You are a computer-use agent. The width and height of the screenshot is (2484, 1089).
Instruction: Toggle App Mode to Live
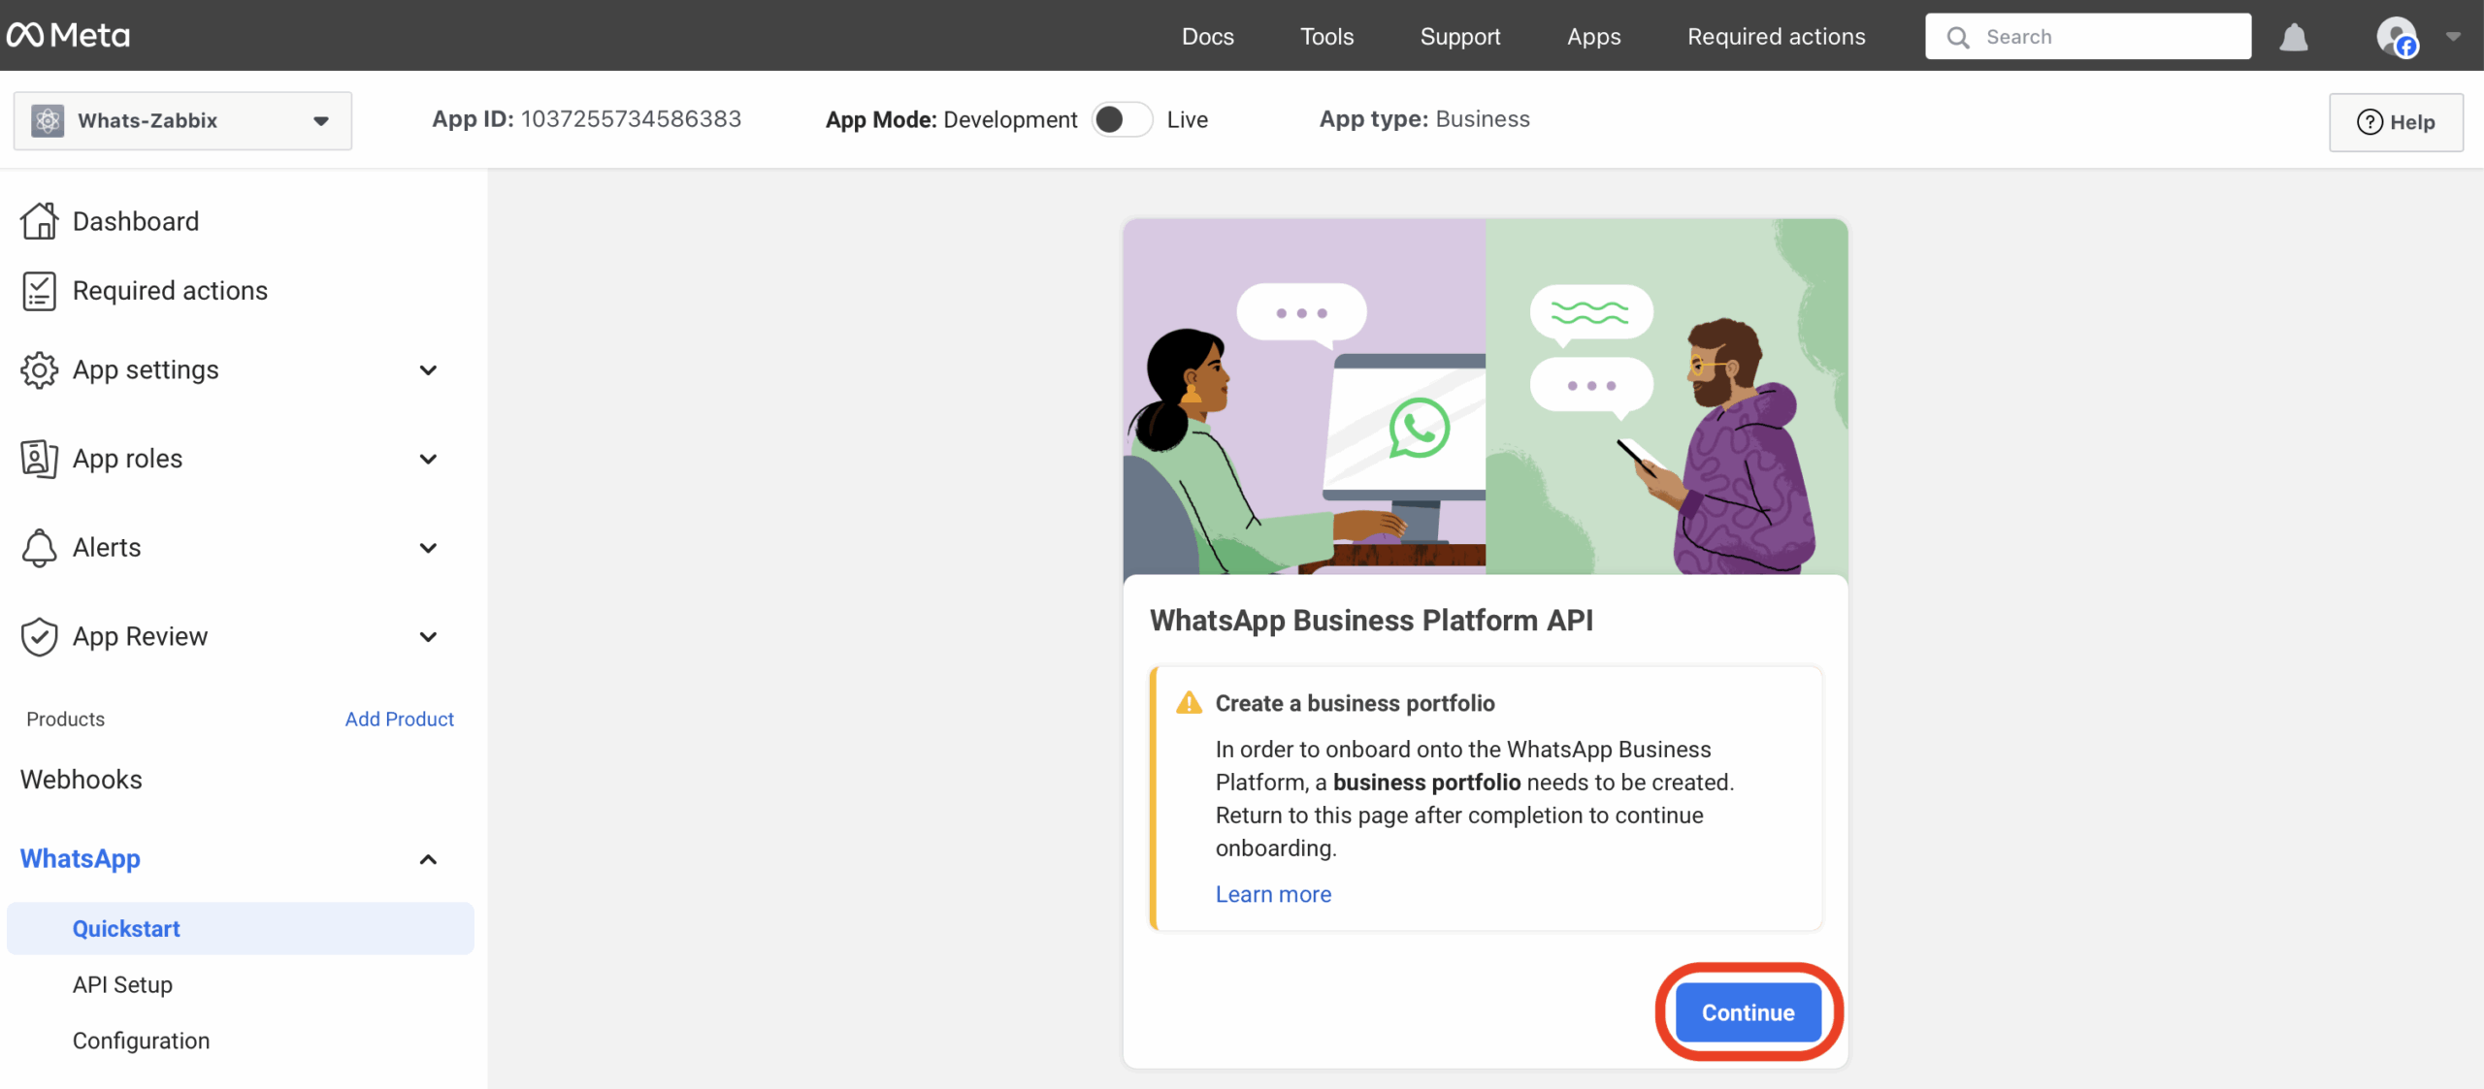pyautogui.click(x=1122, y=119)
